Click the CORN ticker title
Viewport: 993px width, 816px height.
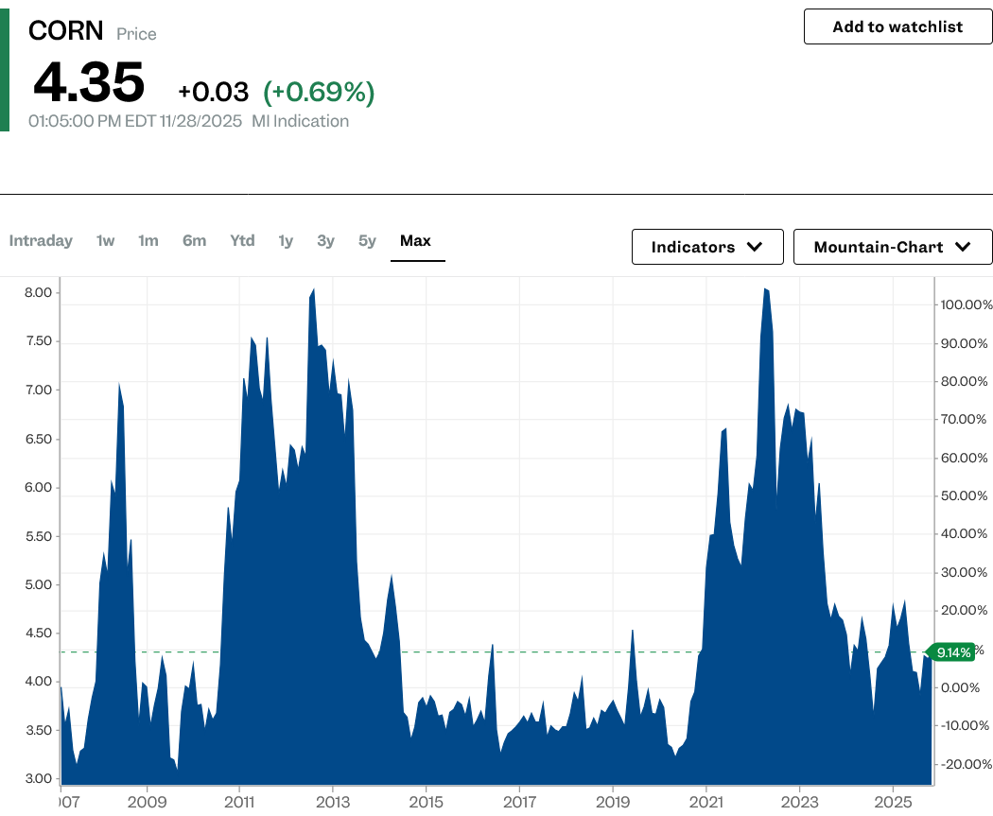tap(65, 31)
